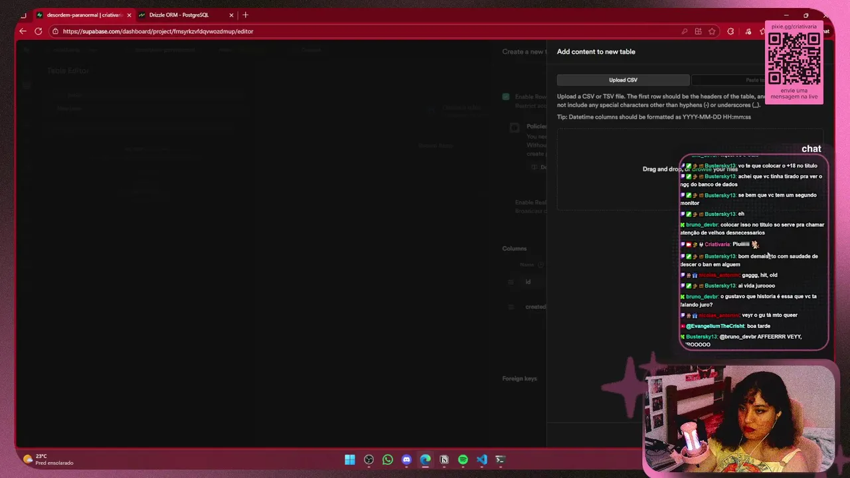Click the Foreign keys section label

point(519,378)
